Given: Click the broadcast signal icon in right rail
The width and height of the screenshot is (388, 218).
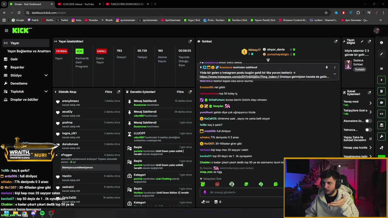Looking at the screenshot, I should click(x=381, y=114).
